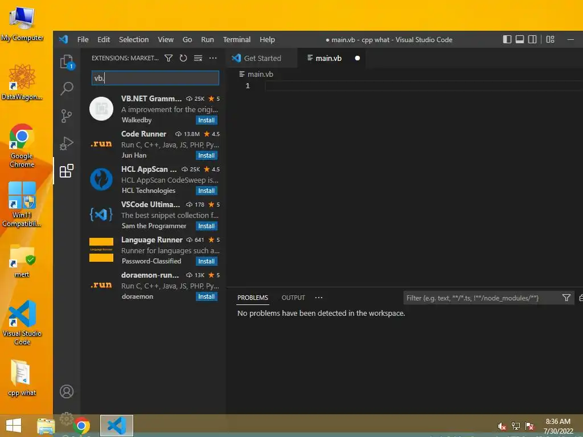The height and width of the screenshot is (437, 583).
Task: Install the VB.NET Grammar extension
Action: [x=206, y=120]
